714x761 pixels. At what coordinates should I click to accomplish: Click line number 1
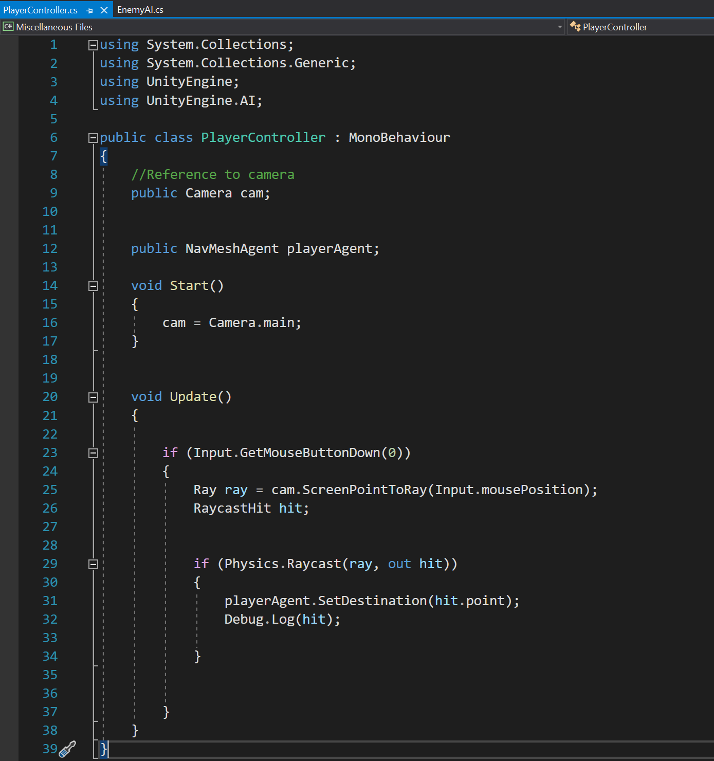(53, 45)
